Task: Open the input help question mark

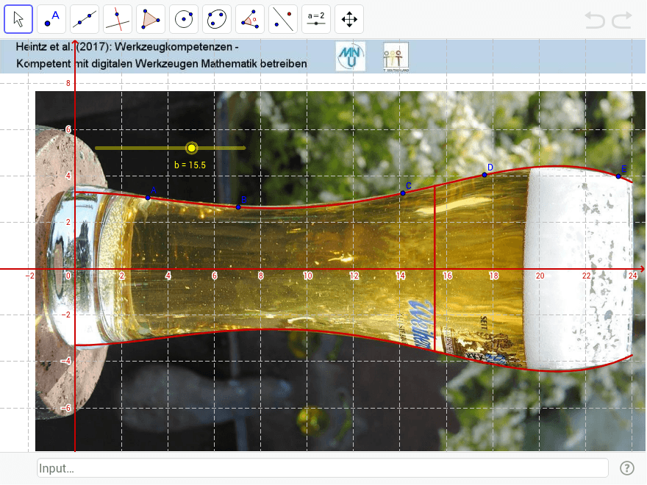Action: coord(626,468)
